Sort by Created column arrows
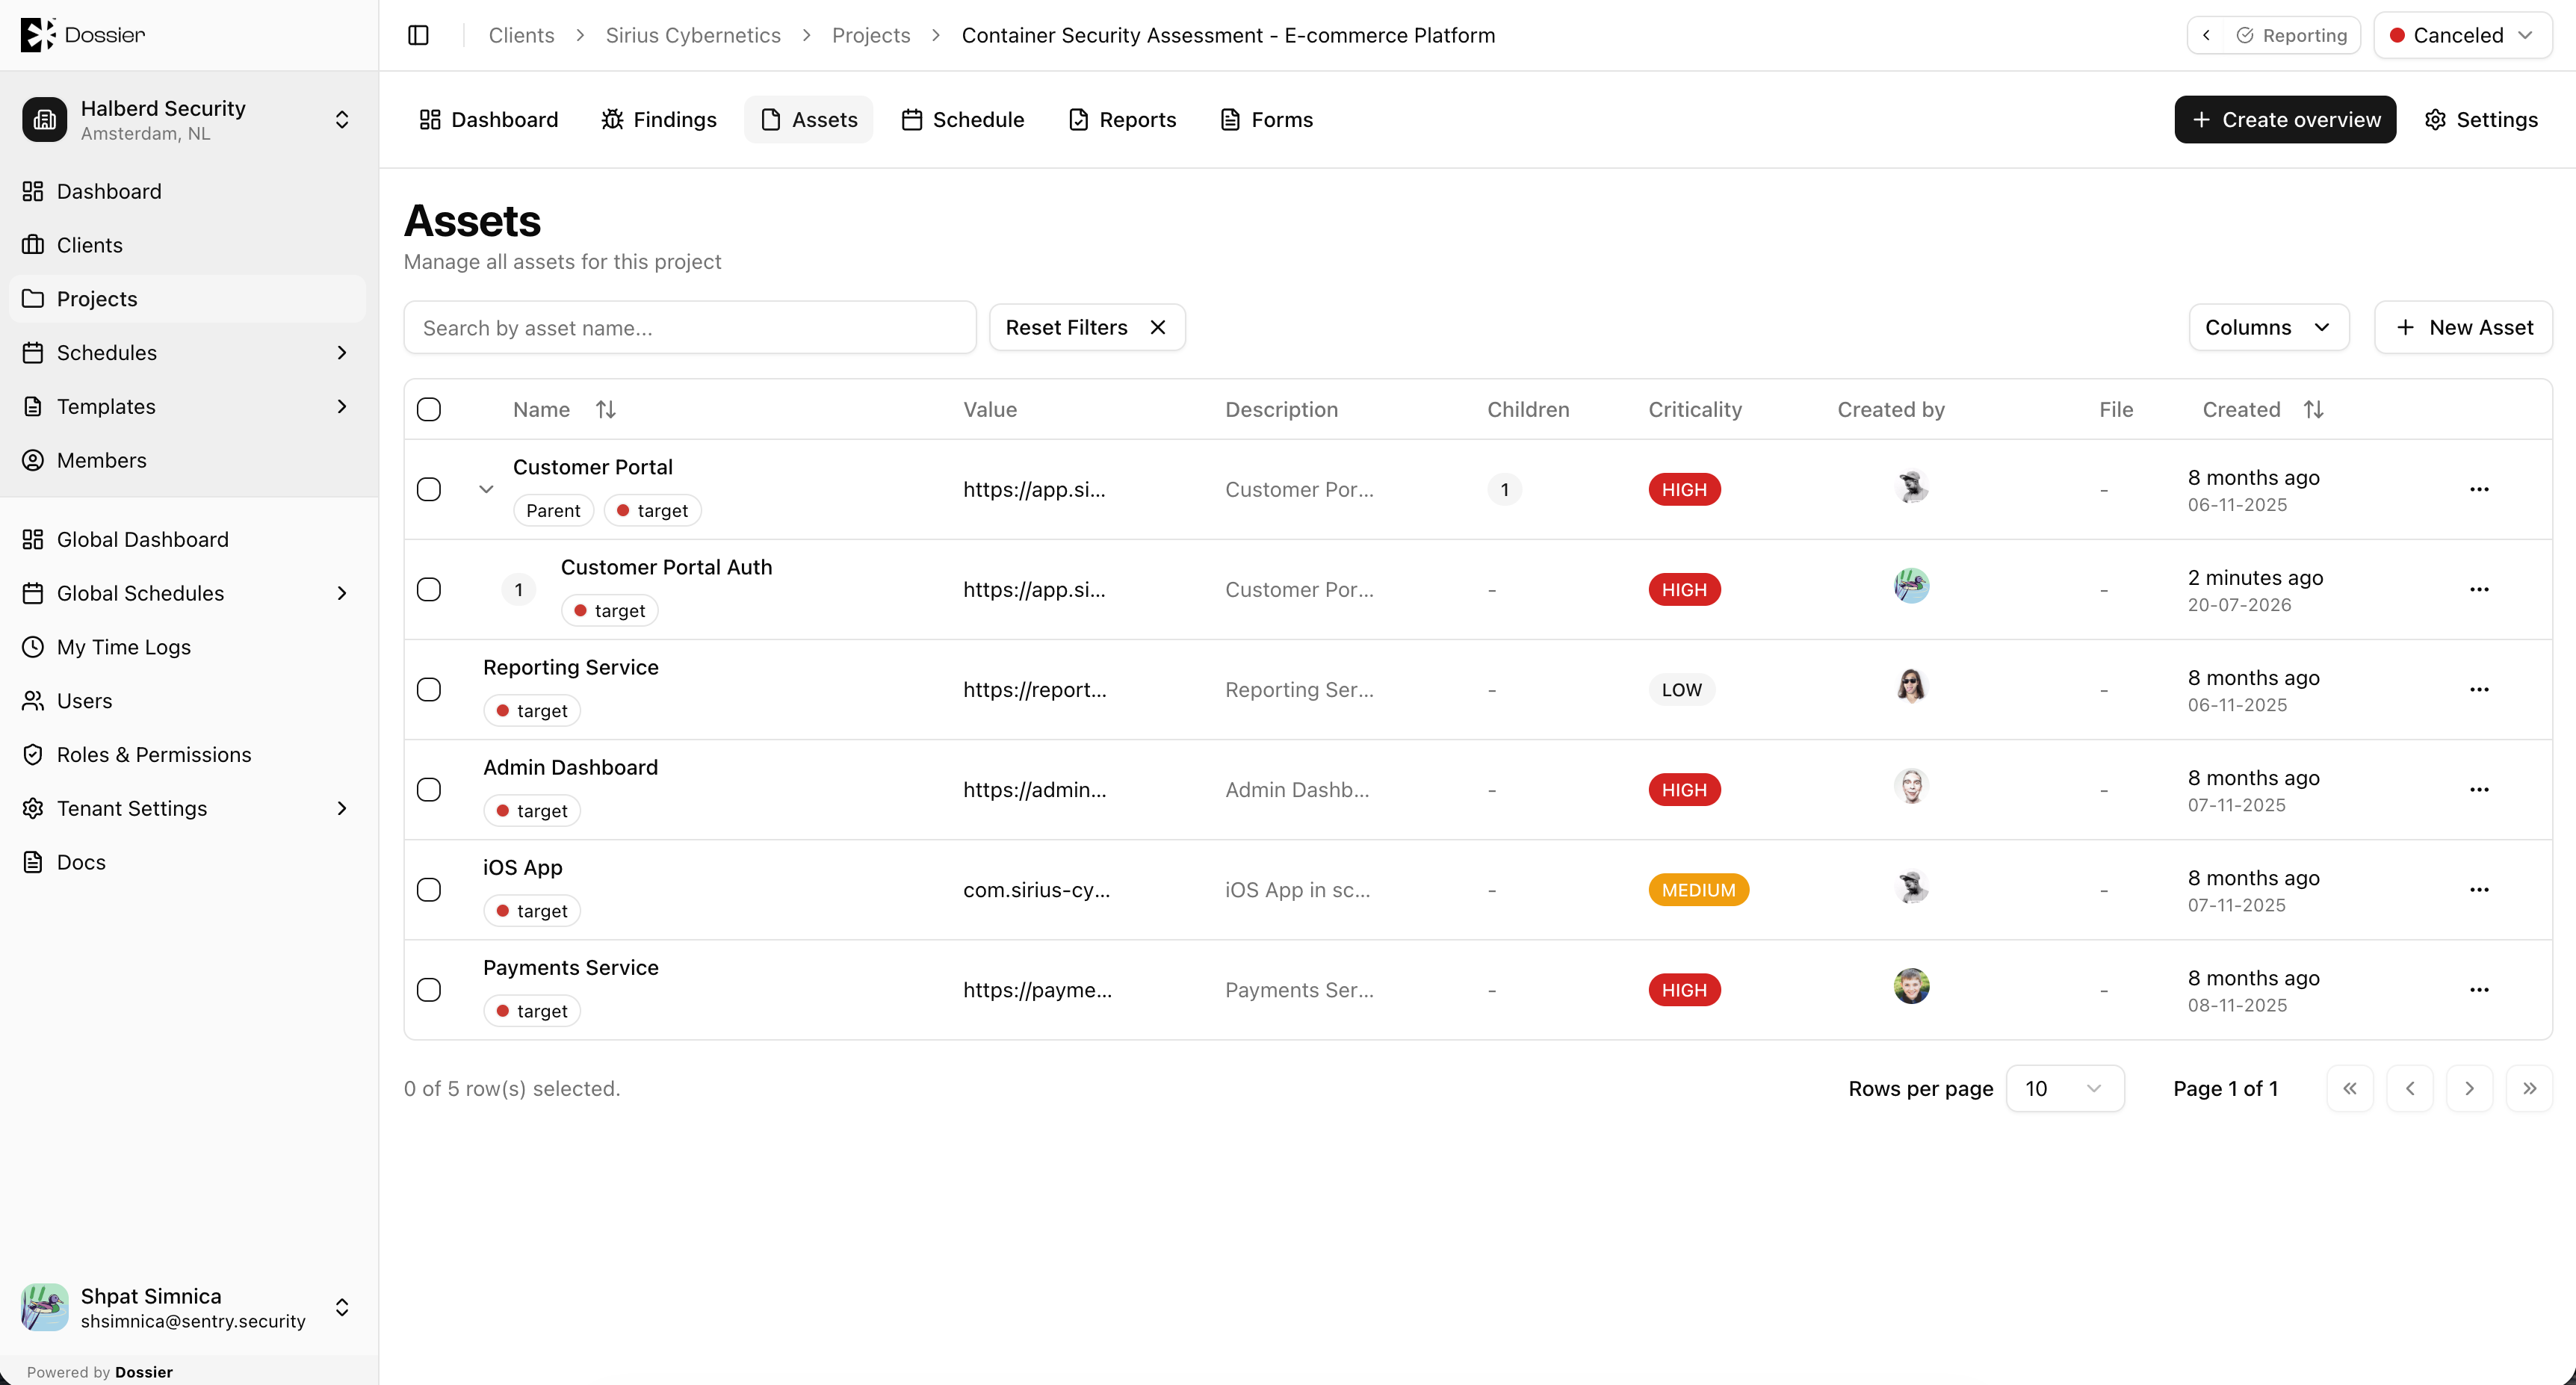2576x1385 pixels. tap(2313, 409)
